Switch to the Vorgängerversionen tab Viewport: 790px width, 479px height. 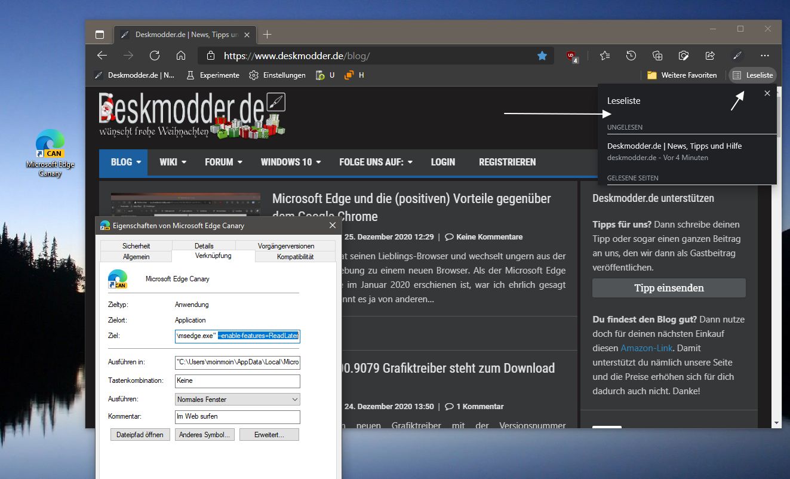point(286,246)
